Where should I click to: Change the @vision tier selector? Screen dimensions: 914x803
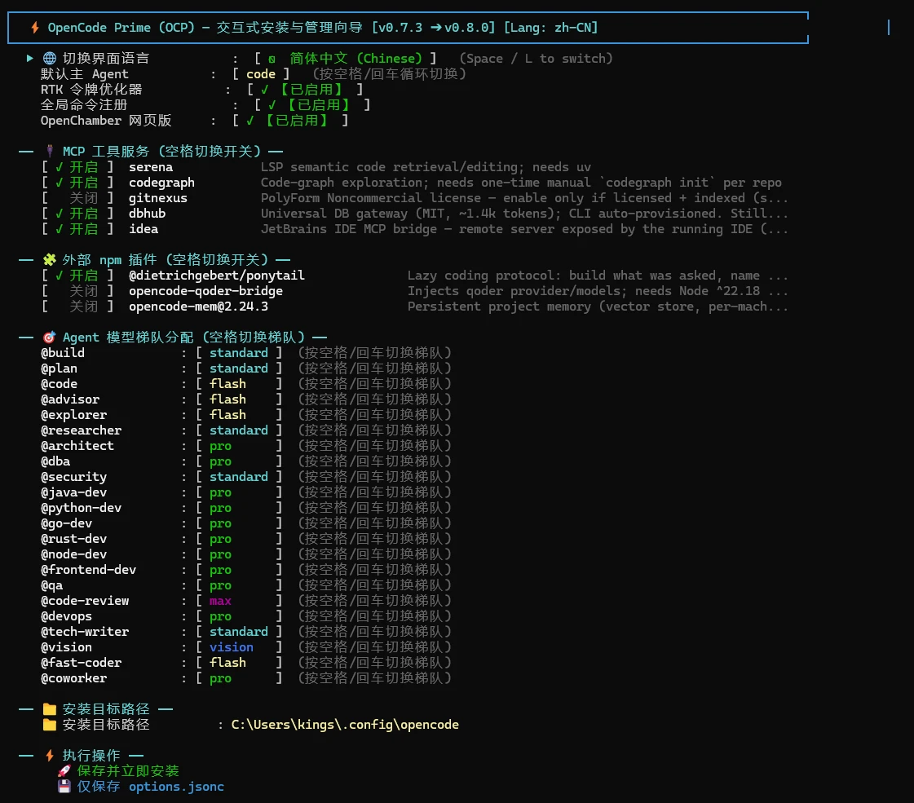coord(239,646)
